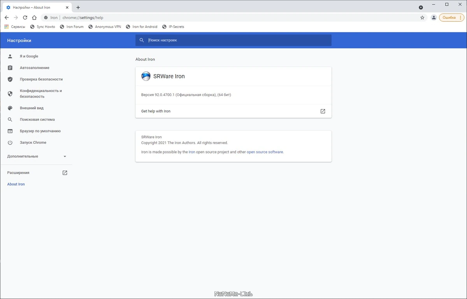Maximize the browser window
467x299 pixels.
(x=447, y=5)
